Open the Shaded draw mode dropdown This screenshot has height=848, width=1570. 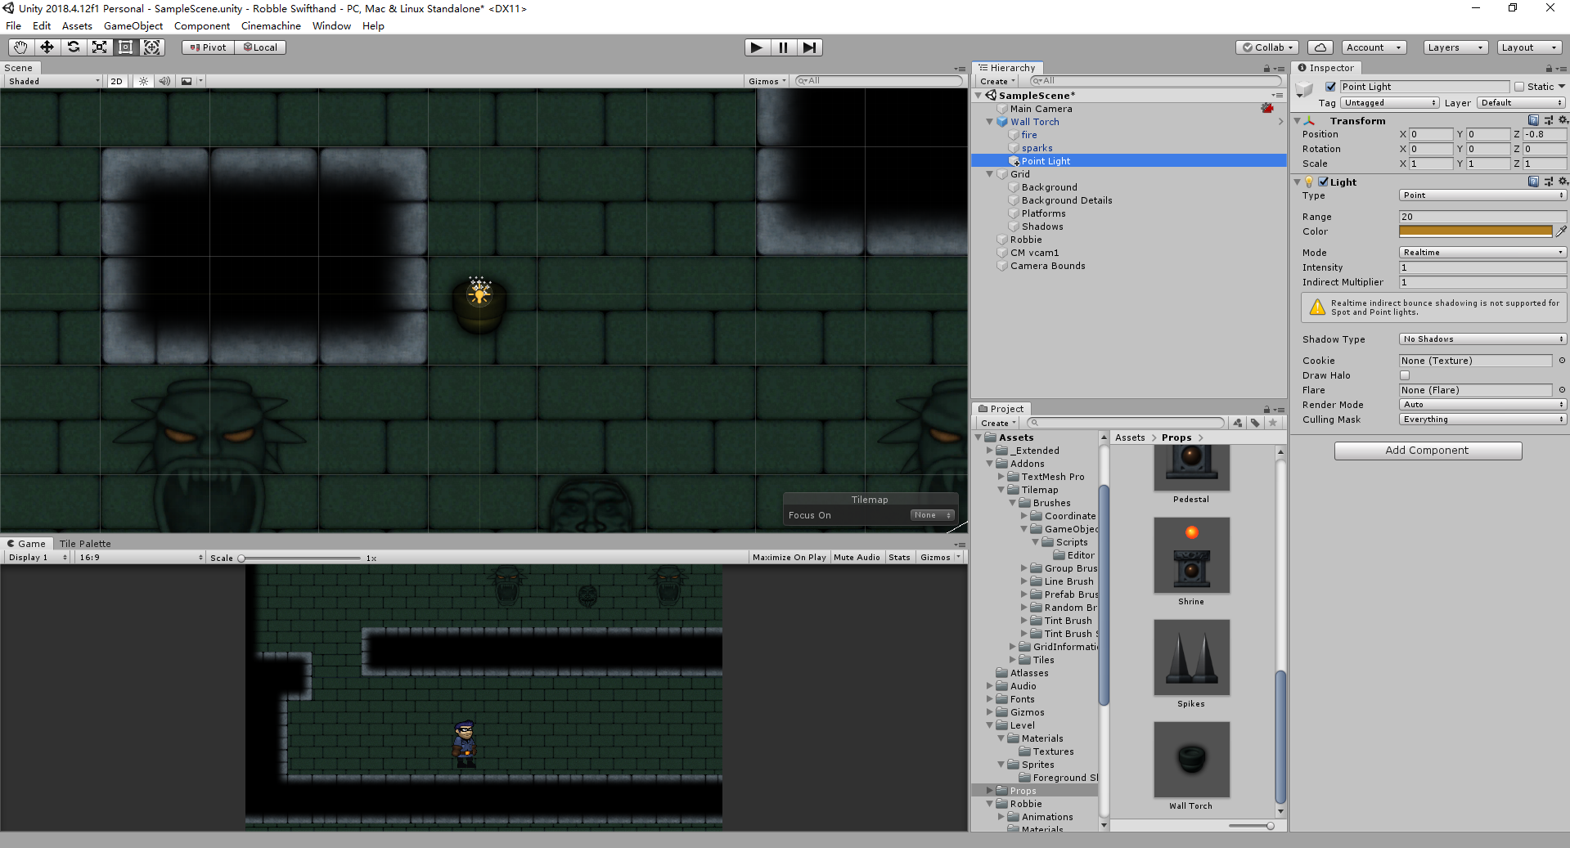point(53,81)
